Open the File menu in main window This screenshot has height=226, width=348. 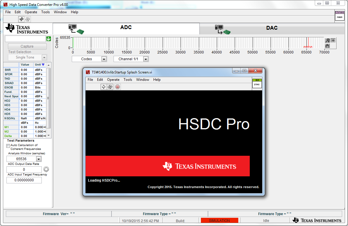tap(8, 12)
